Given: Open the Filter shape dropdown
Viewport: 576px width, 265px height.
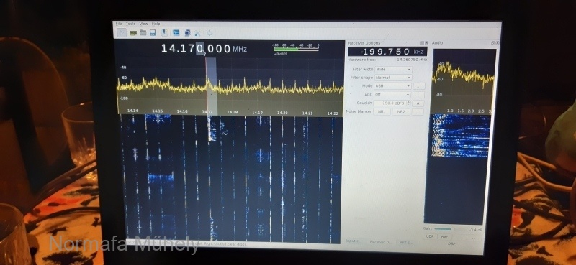Looking at the screenshot, I should coord(393,78).
